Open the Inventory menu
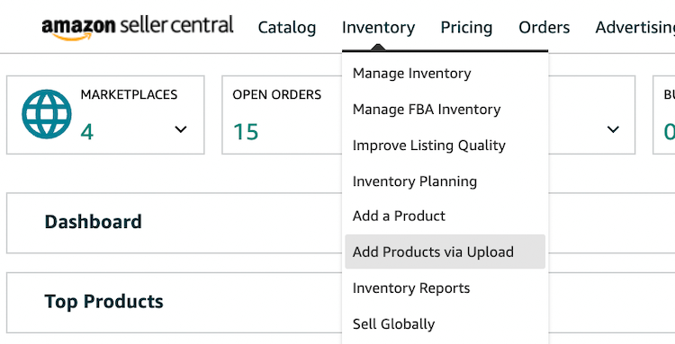 coord(378,28)
